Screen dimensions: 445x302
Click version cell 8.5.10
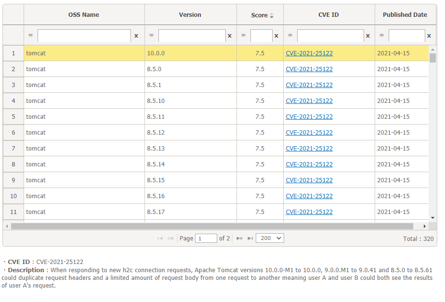click(x=190, y=101)
